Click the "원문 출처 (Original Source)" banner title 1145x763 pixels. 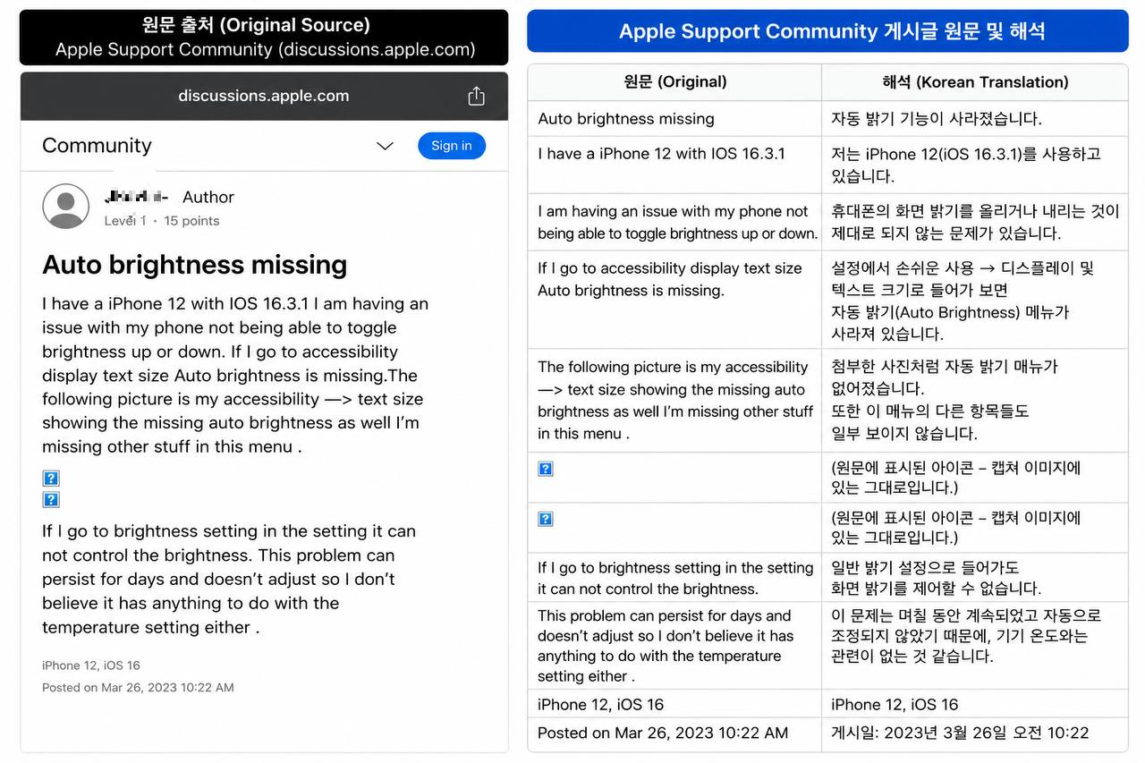(x=256, y=25)
